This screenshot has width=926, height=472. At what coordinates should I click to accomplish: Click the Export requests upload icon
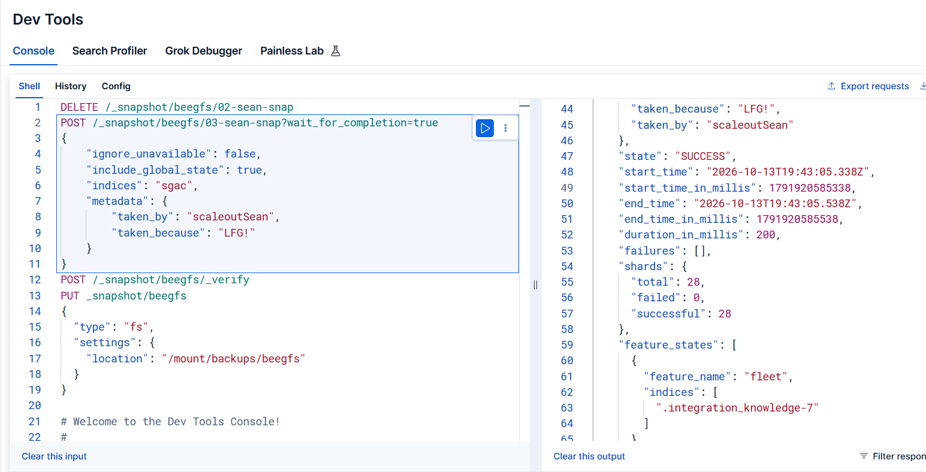(832, 86)
